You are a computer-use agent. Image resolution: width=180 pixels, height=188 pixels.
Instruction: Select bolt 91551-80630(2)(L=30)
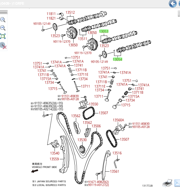47,106
